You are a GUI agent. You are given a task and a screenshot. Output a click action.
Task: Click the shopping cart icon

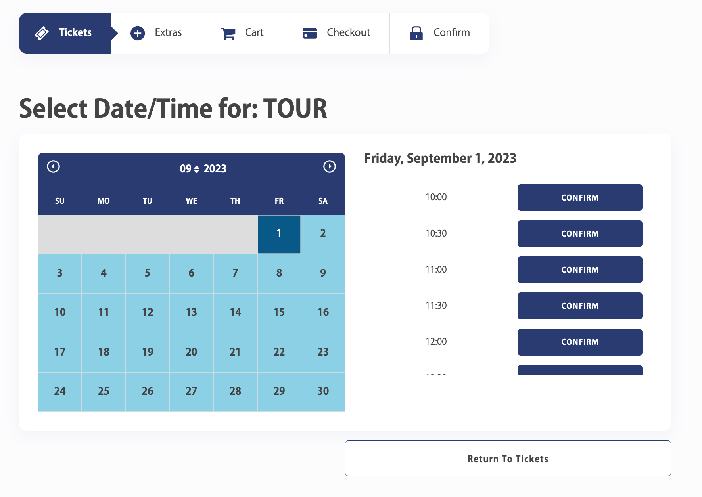click(228, 33)
